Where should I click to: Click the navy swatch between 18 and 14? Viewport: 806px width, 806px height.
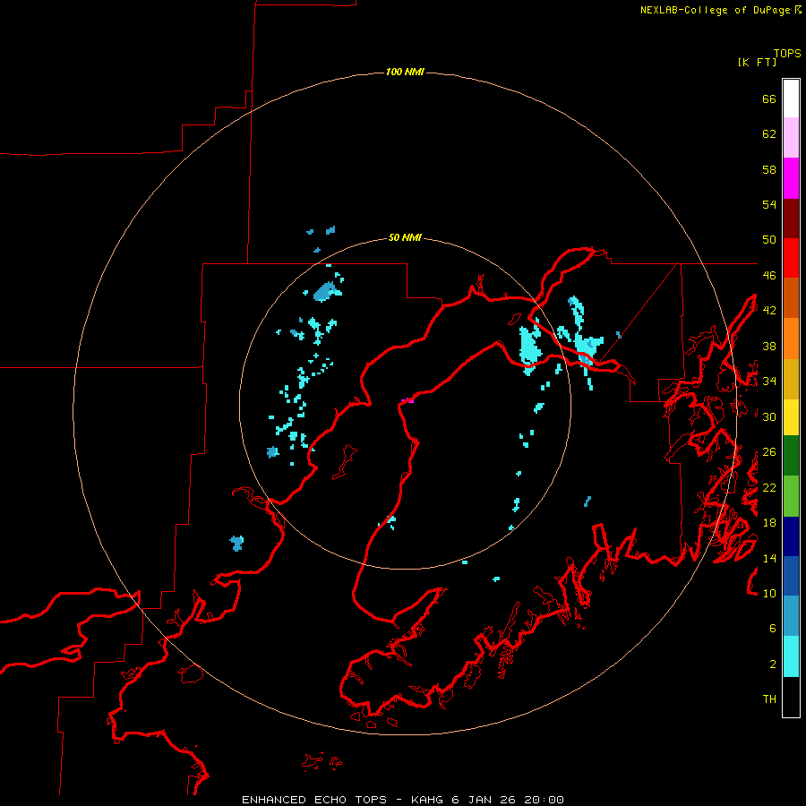click(791, 536)
